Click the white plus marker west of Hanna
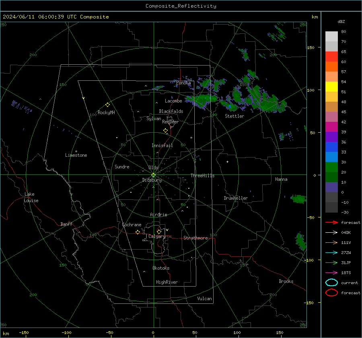 (x=227, y=162)
